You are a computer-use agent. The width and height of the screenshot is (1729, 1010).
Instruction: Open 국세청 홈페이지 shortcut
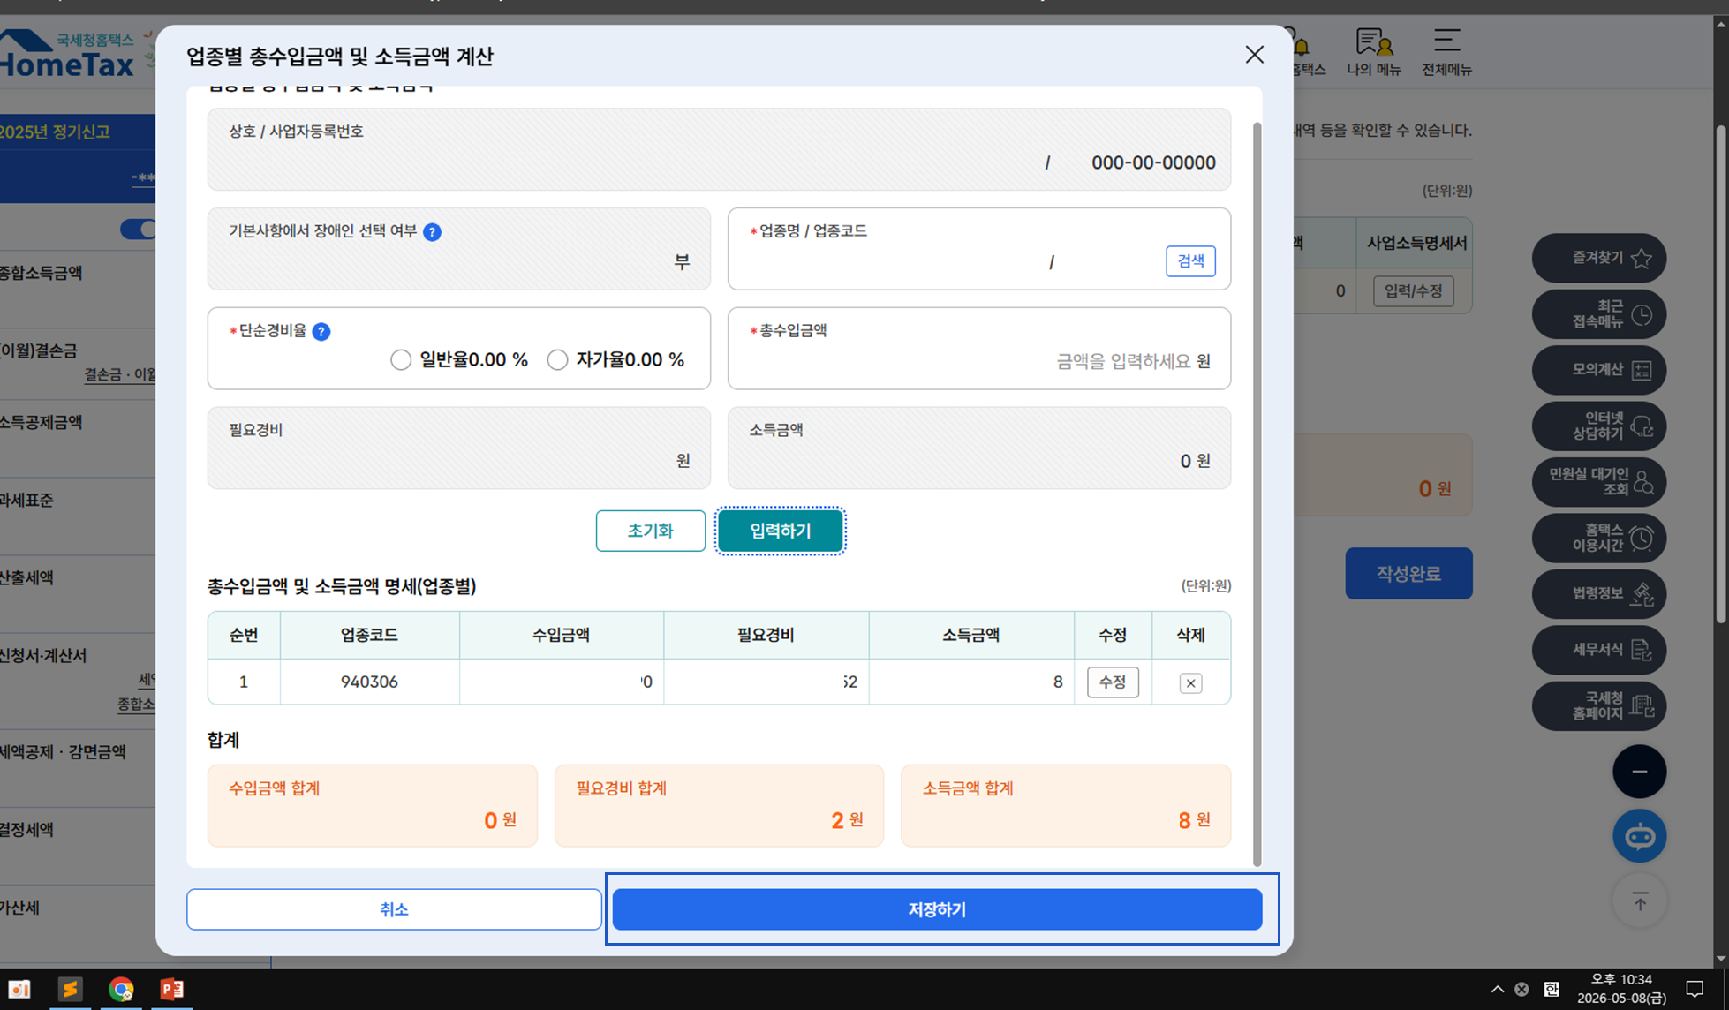(1599, 706)
